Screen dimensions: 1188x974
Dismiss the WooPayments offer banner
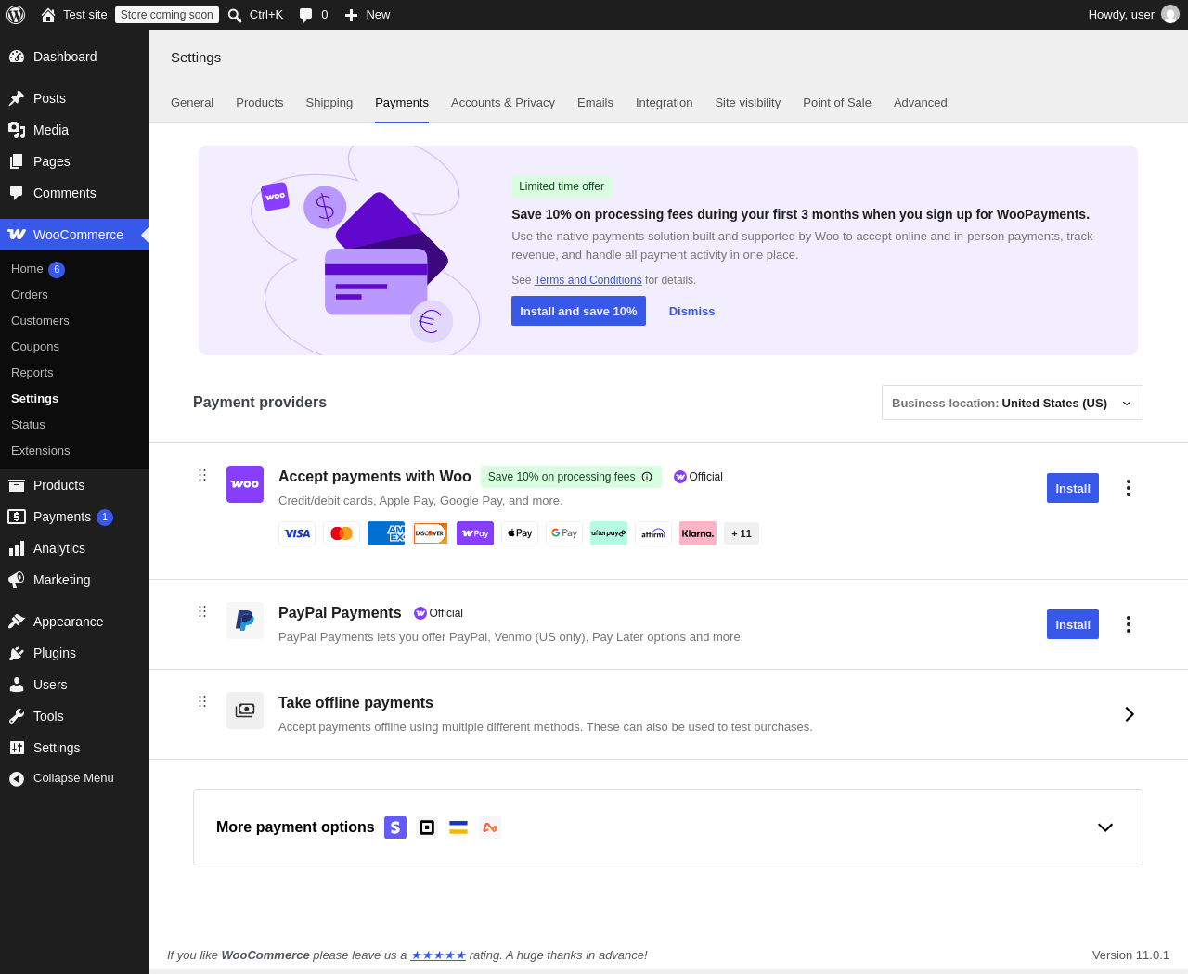click(x=692, y=312)
